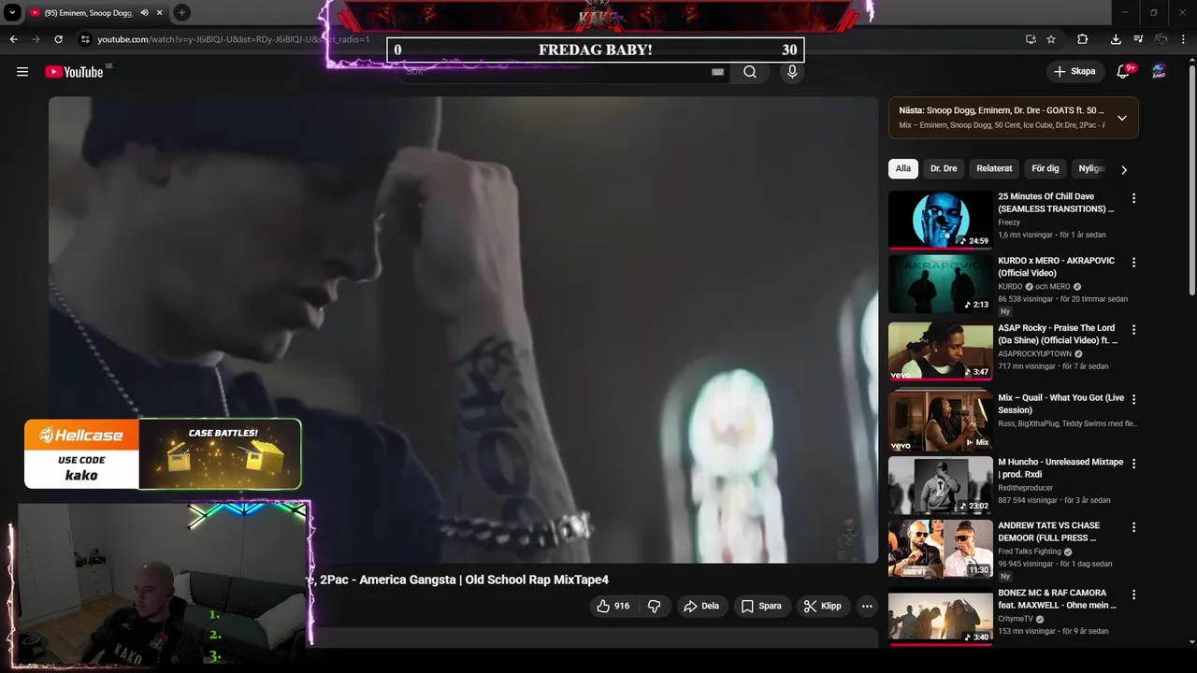The image size is (1197, 673).
Task: Open 25 Minutes Of Chill Dave thumbnail
Action: pos(940,221)
